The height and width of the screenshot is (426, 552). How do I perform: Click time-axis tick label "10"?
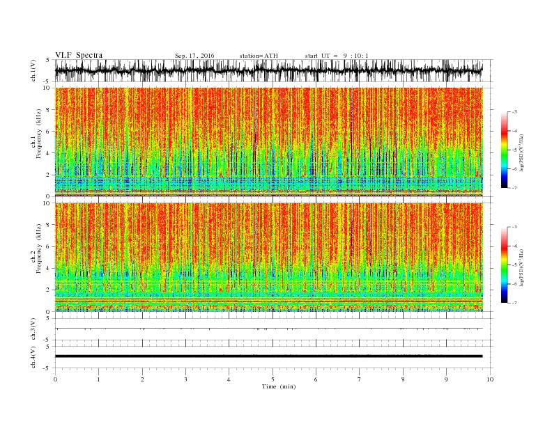tap(490, 379)
